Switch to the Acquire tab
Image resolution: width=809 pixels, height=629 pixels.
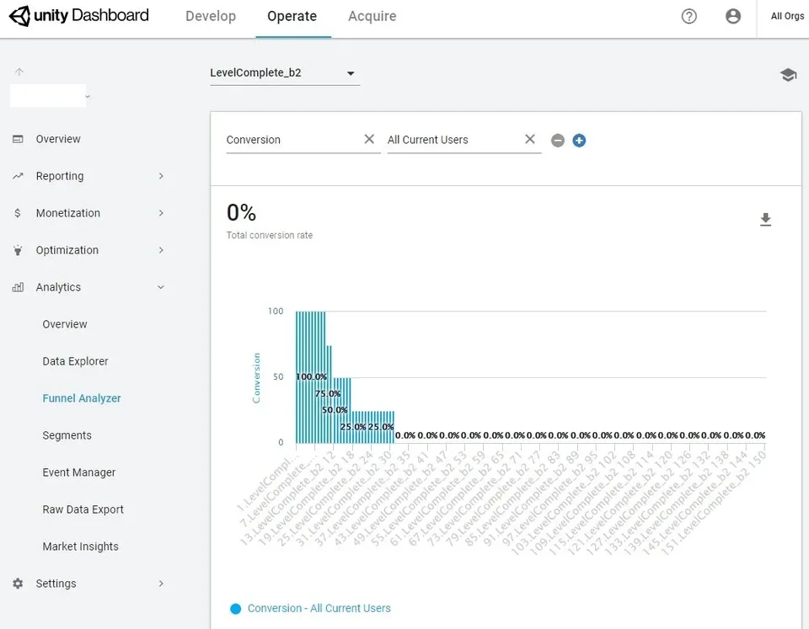pyautogui.click(x=372, y=17)
